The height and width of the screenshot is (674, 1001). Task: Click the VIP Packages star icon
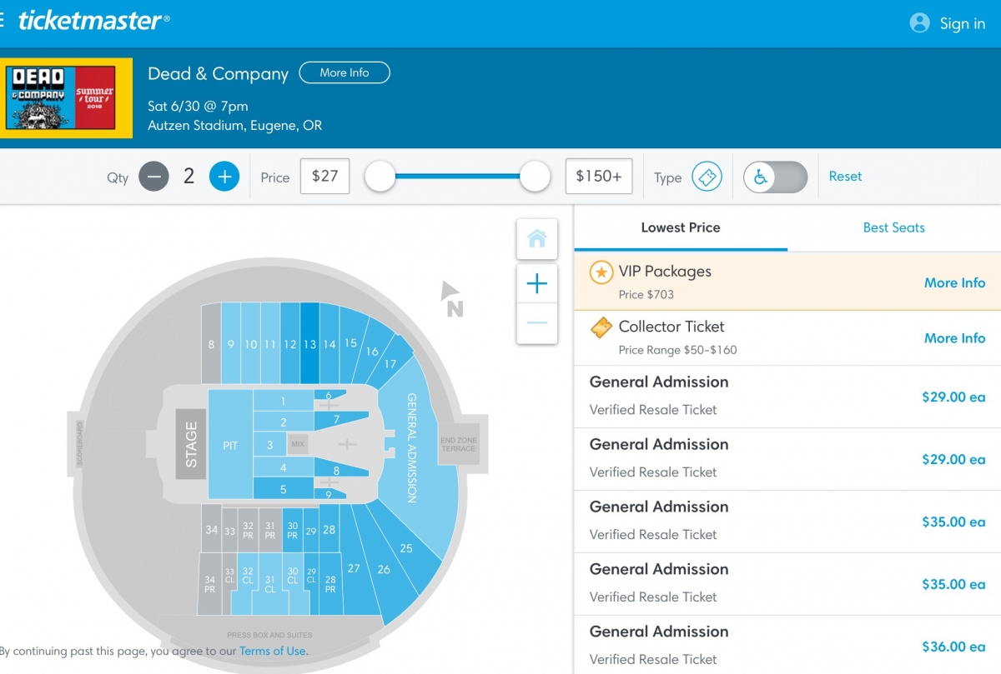(601, 272)
